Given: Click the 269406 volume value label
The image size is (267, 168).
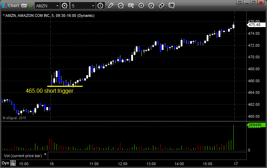Looking at the screenshot, I should 254,125.
